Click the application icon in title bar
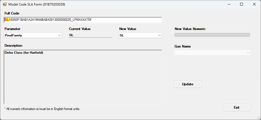The width and height of the screenshot is (261, 120). click(x=5, y=4)
